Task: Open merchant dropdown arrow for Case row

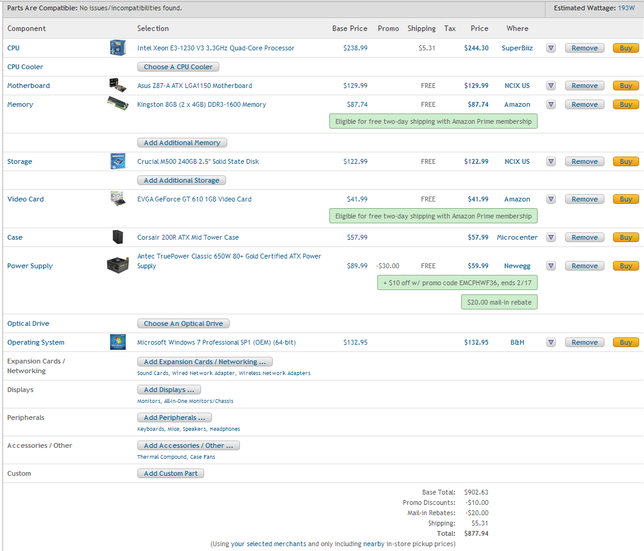Action: click(551, 237)
